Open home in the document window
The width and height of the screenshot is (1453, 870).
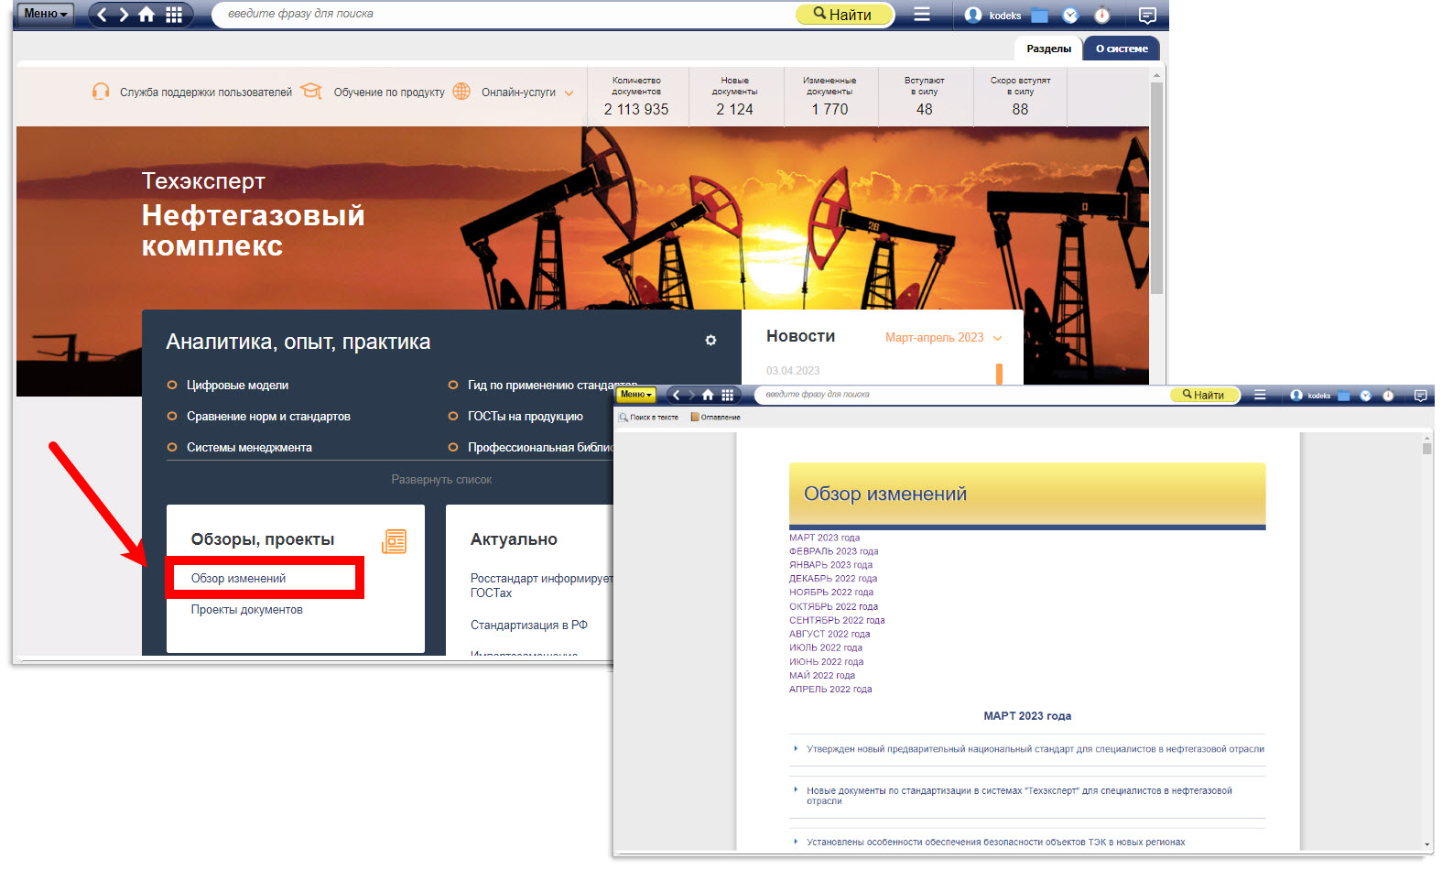click(x=708, y=395)
